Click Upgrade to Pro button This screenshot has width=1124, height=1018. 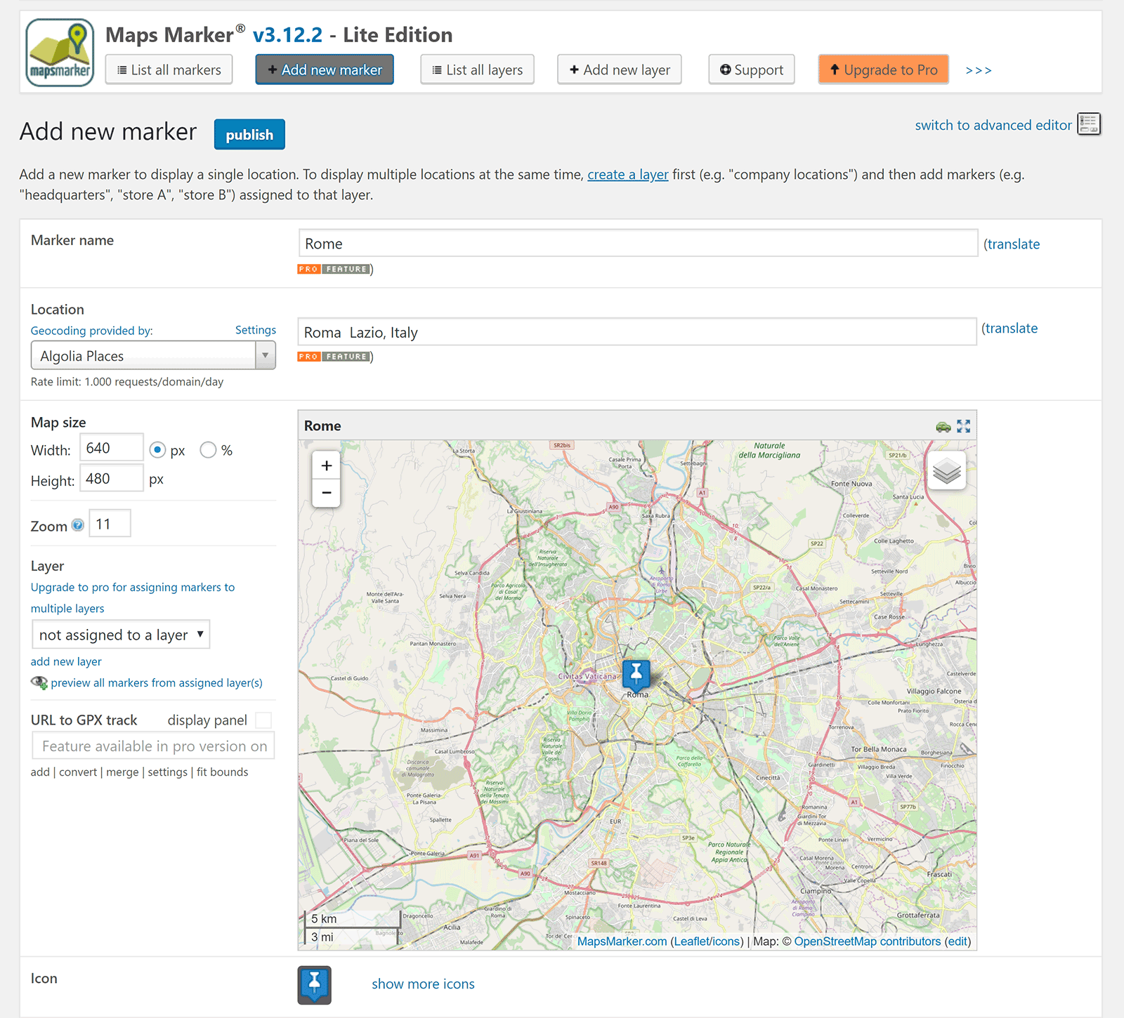884,70
